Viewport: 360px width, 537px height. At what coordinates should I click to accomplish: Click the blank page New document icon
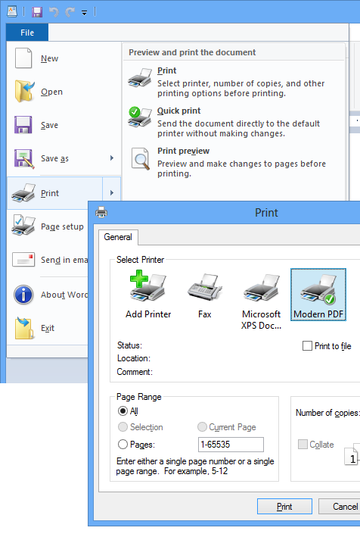[x=23, y=58]
